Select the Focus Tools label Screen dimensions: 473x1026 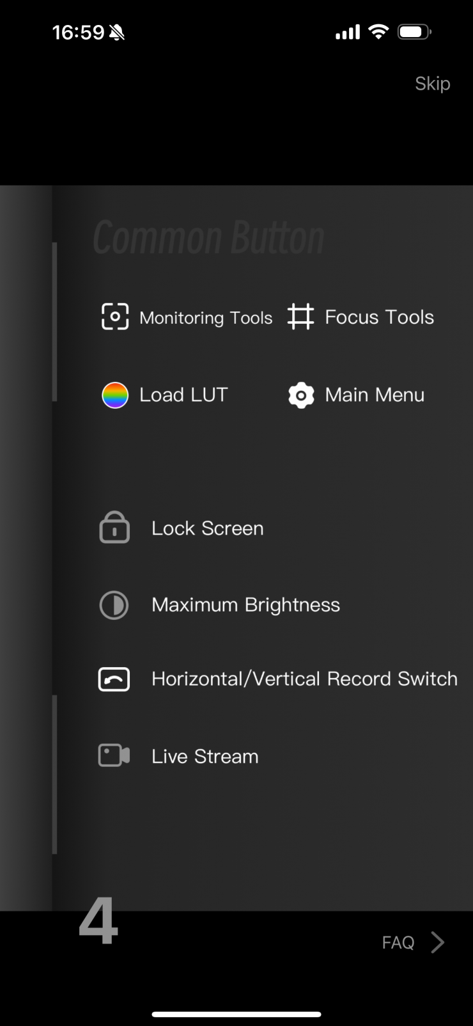(x=379, y=317)
